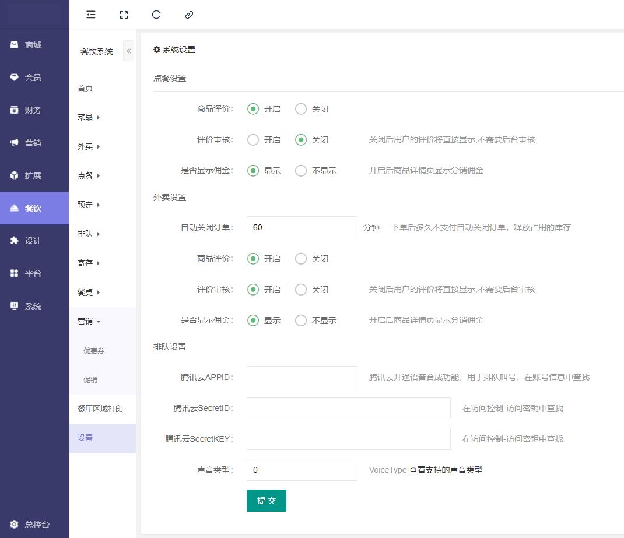624x538 pixels.
Task: Click the 腾讯云SecretID input field
Action: (x=348, y=408)
